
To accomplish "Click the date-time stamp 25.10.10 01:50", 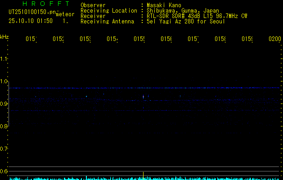I will (30, 21).
